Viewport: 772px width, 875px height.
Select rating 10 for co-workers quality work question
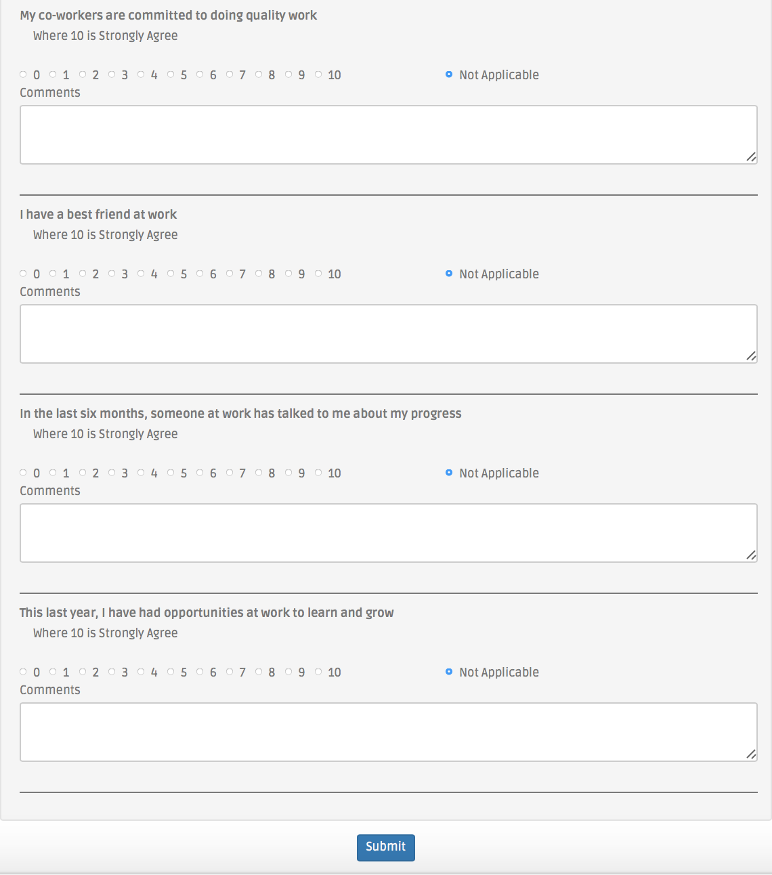[318, 74]
